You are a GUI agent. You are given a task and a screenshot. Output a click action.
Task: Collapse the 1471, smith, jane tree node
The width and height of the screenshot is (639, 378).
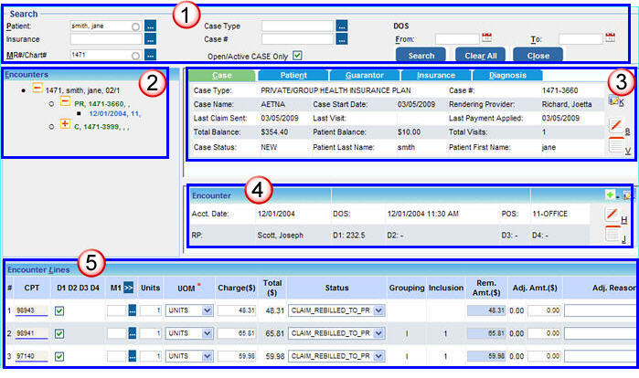pos(37,89)
